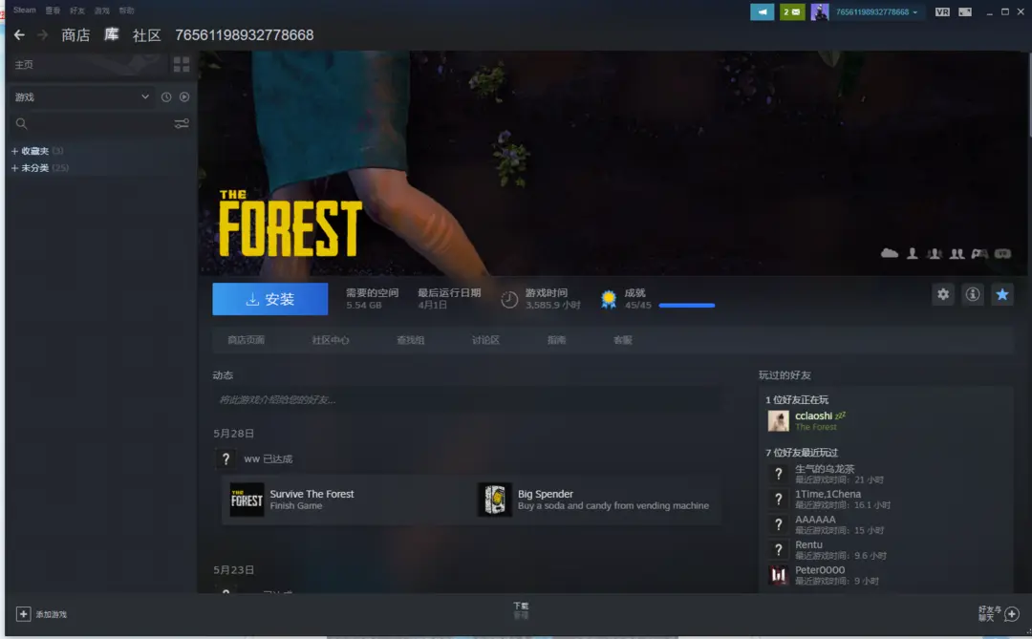Open the announcements megaphone button
The width and height of the screenshot is (1032, 639).
pyautogui.click(x=763, y=11)
